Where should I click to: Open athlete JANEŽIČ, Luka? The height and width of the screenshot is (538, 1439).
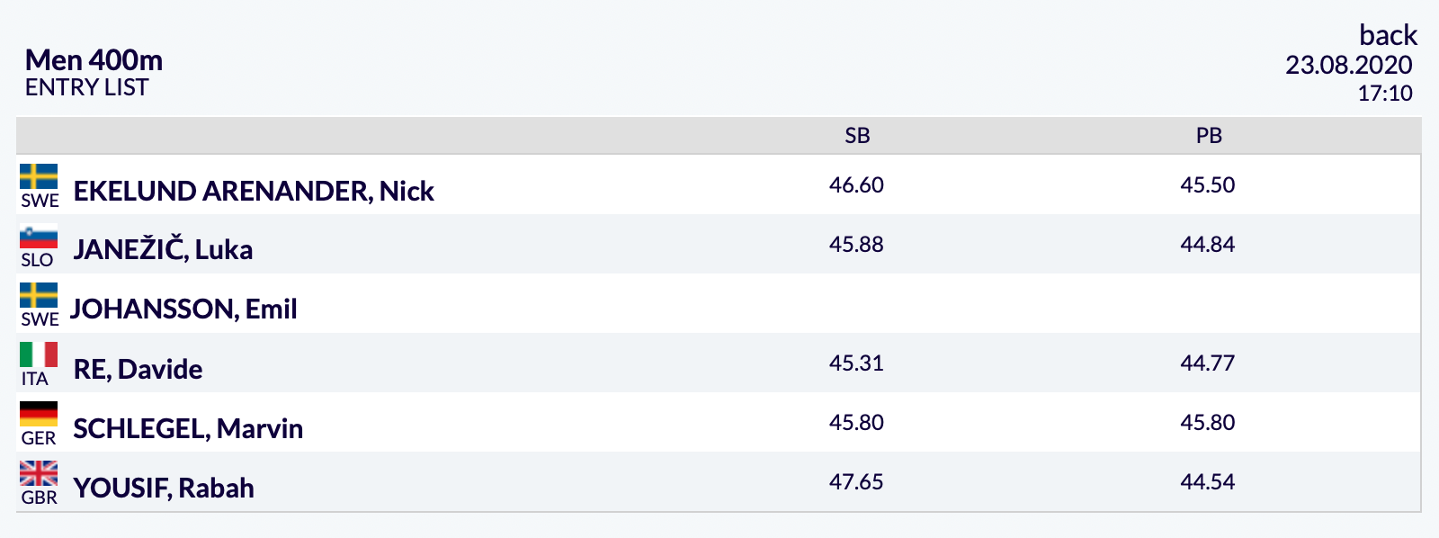163,249
